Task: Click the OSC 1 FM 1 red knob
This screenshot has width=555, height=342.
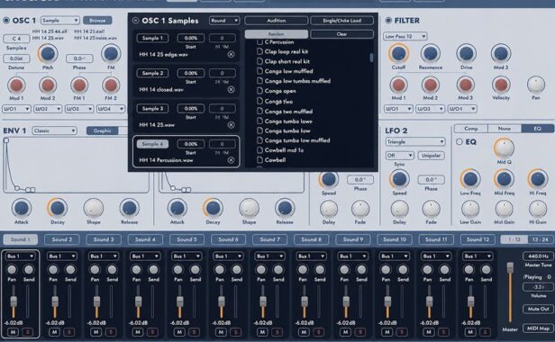Action: pos(79,85)
